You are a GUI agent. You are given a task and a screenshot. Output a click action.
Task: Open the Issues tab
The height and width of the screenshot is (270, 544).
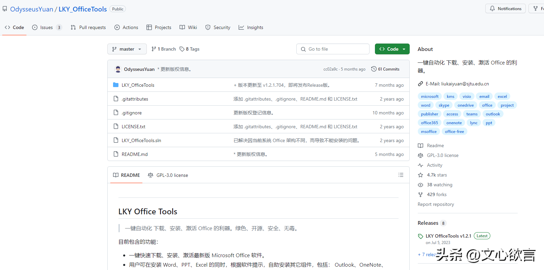(x=47, y=27)
